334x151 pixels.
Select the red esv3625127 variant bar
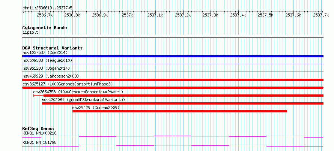(173, 88)
